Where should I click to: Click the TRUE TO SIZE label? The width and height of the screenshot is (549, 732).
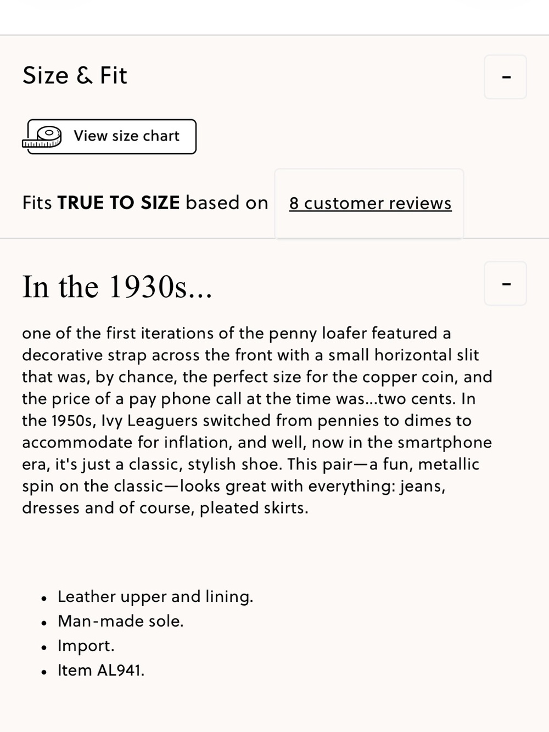(x=119, y=203)
